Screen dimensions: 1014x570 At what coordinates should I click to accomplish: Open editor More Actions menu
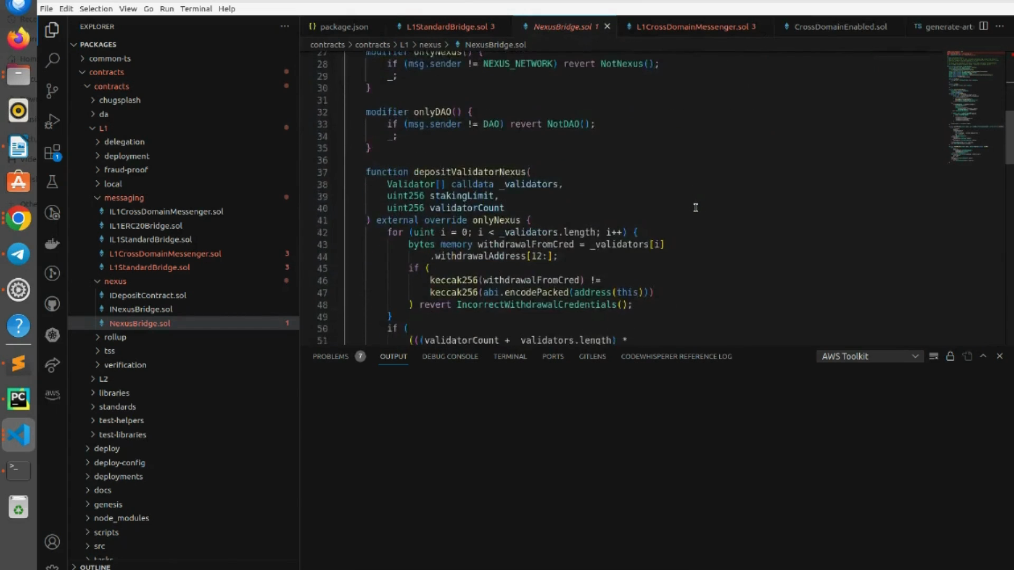pyautogui.click(x=1000, y=26)
